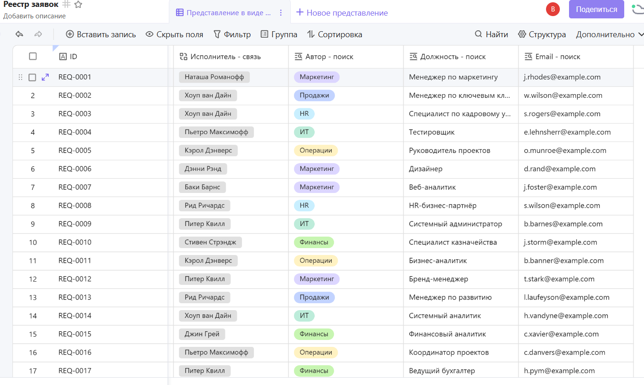Click the lookup icon in Email - поиск header

529,57
